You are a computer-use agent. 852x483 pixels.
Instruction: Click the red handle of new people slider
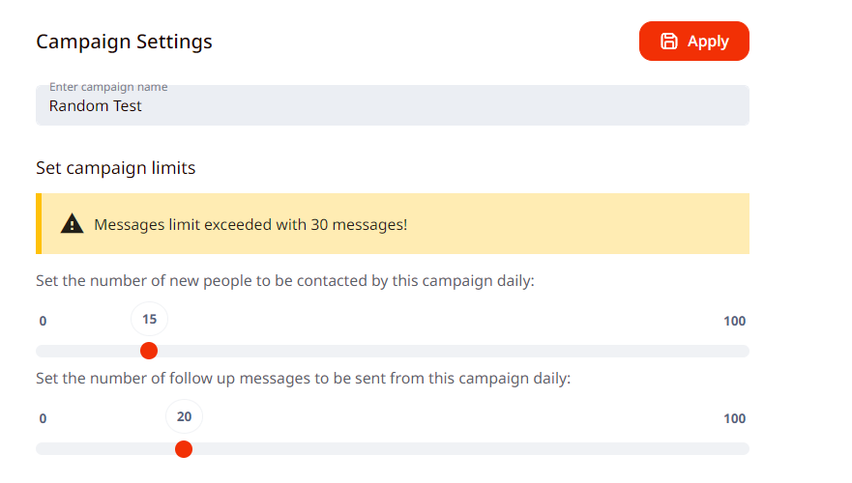(x=149, y=351)
